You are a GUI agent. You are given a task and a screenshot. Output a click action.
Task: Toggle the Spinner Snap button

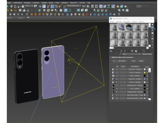click(60, 6)
